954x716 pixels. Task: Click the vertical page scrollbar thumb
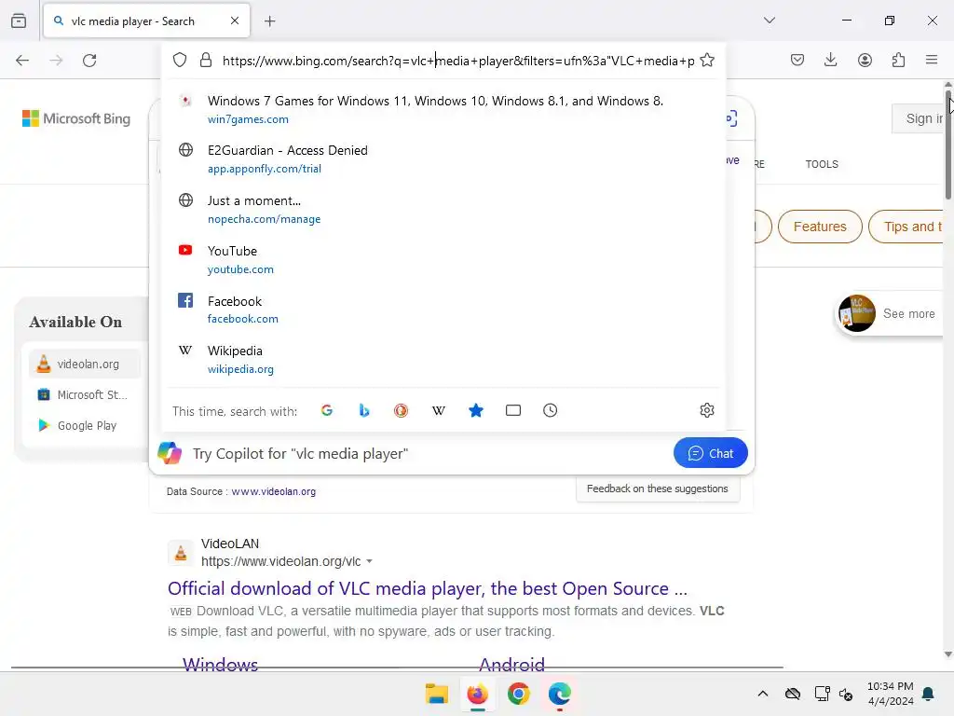point(947,144)
